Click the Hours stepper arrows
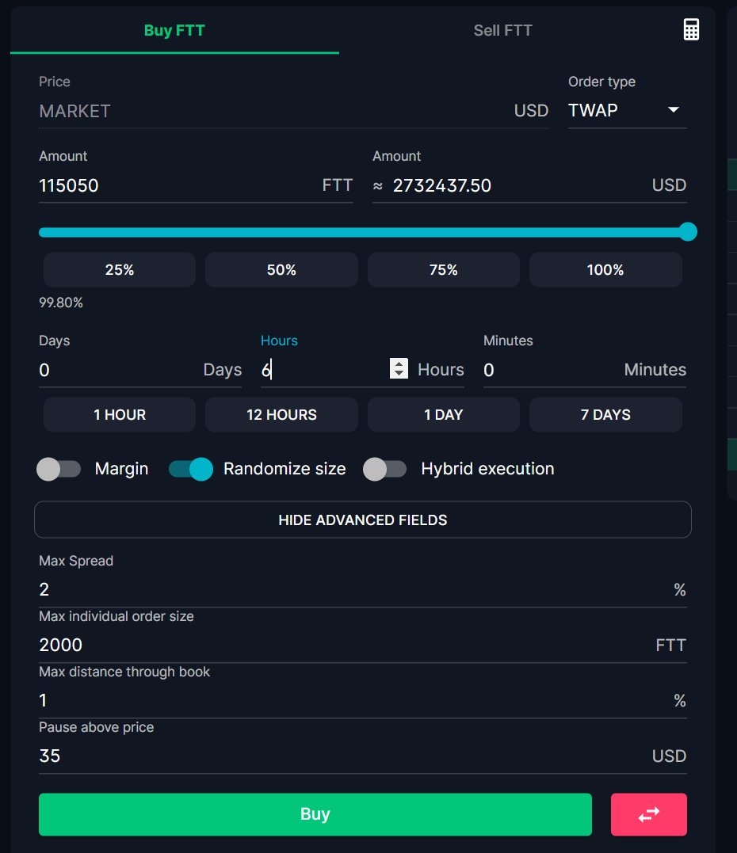The width and height of the screenshot is (737, 853). point(399,368)
